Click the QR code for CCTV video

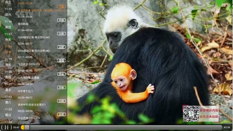click(191, 113)
